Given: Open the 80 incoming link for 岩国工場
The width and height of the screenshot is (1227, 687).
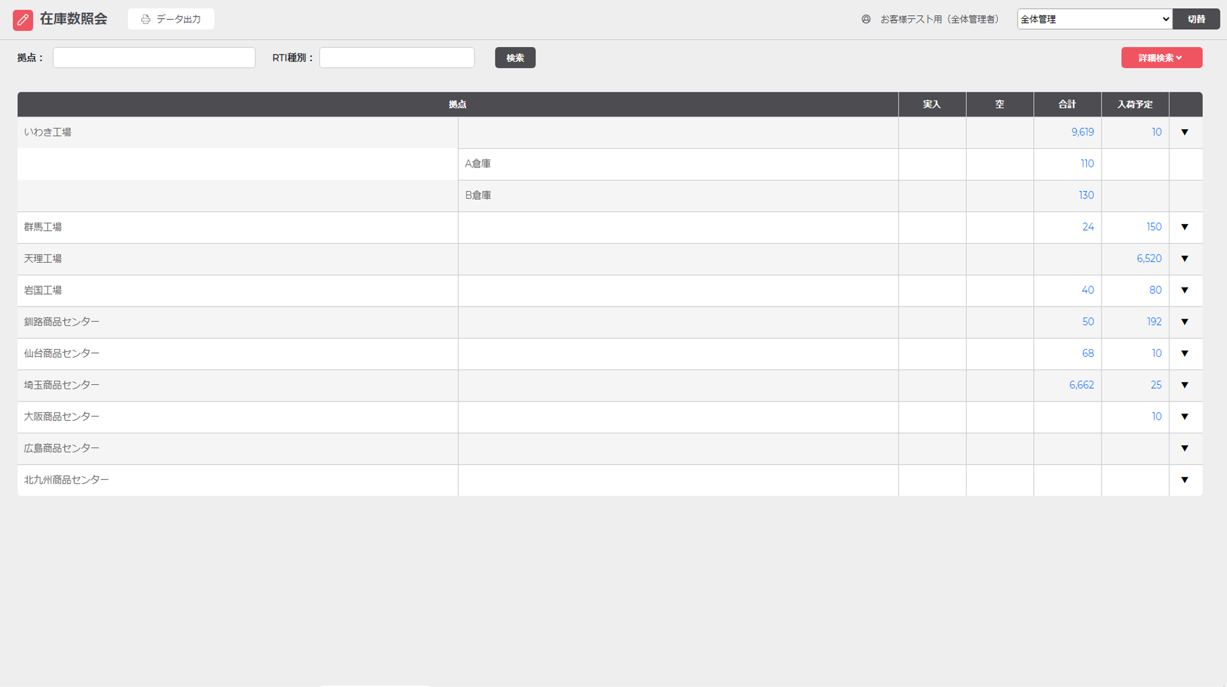Looking at the screenshot, I should pyautogui.click(x=1155, y=290).
